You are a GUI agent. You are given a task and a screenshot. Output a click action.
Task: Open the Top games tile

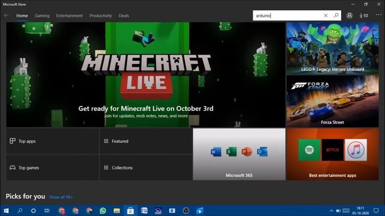(x=52, y=167)
